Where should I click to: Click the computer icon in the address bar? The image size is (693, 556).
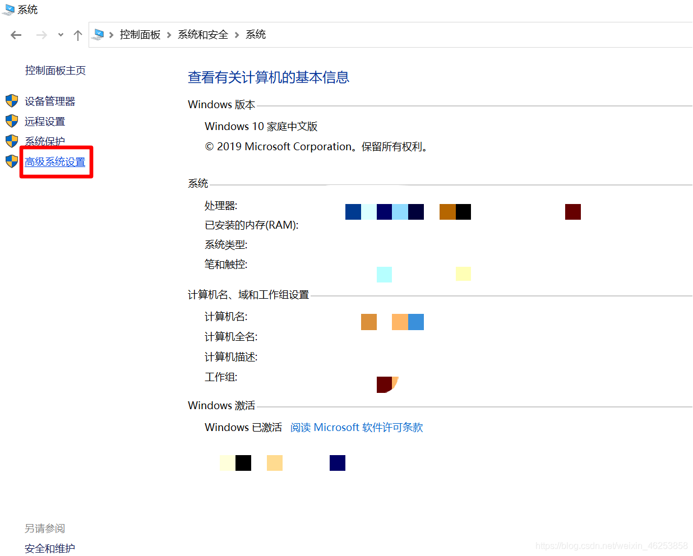[x=98, y=34]
